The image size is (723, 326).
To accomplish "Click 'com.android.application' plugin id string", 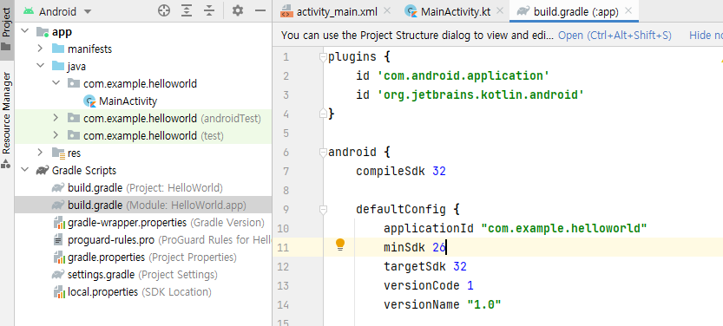I will point(463,76).
